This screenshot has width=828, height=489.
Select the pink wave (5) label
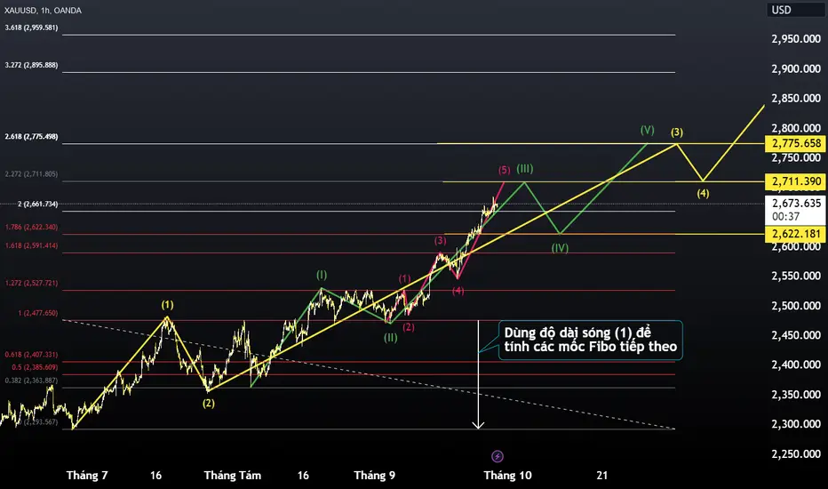(505, 170)
